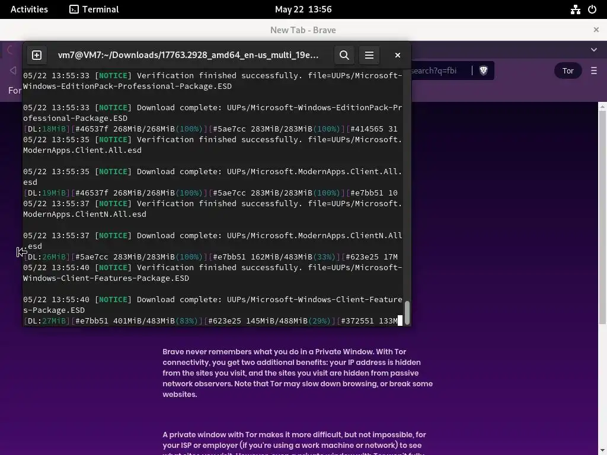607x455 pixels.
Task: Open power system menu
Action: click(x=592, y=9)
